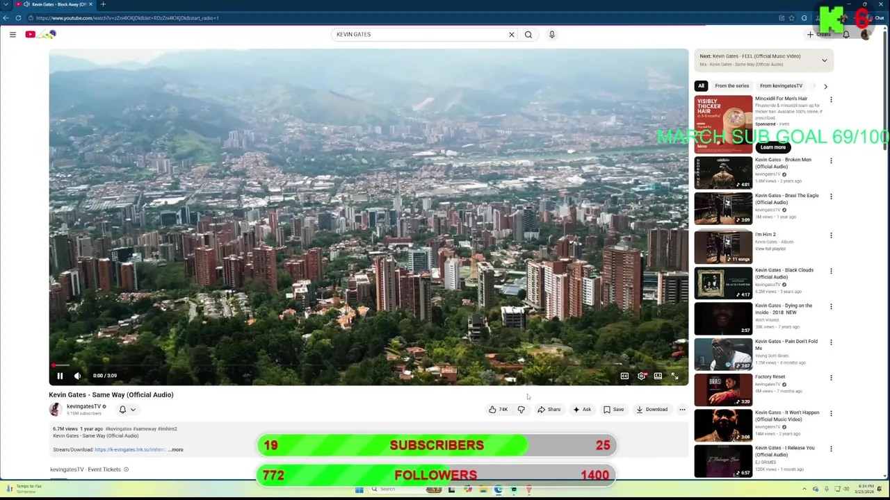Click View full playlist link
The height and width of the screenshot is (500, 890).
click(x=770, y=249)
